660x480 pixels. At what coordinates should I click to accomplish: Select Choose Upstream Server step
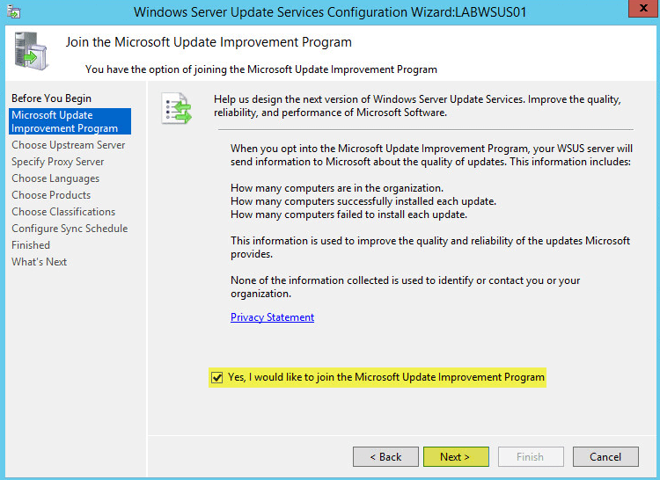pos(68,145)
